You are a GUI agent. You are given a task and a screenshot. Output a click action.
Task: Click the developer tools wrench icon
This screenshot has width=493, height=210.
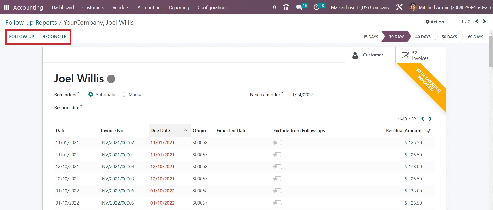click(399, 7)
